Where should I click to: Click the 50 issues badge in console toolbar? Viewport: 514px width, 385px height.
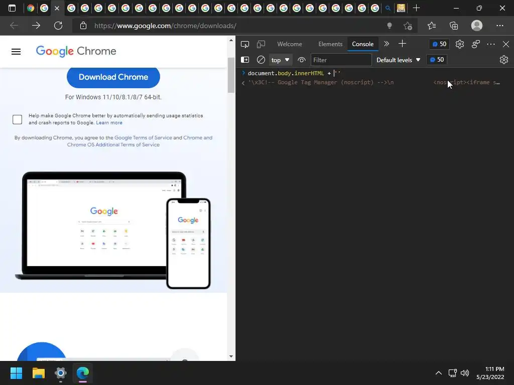pos(437,60)
